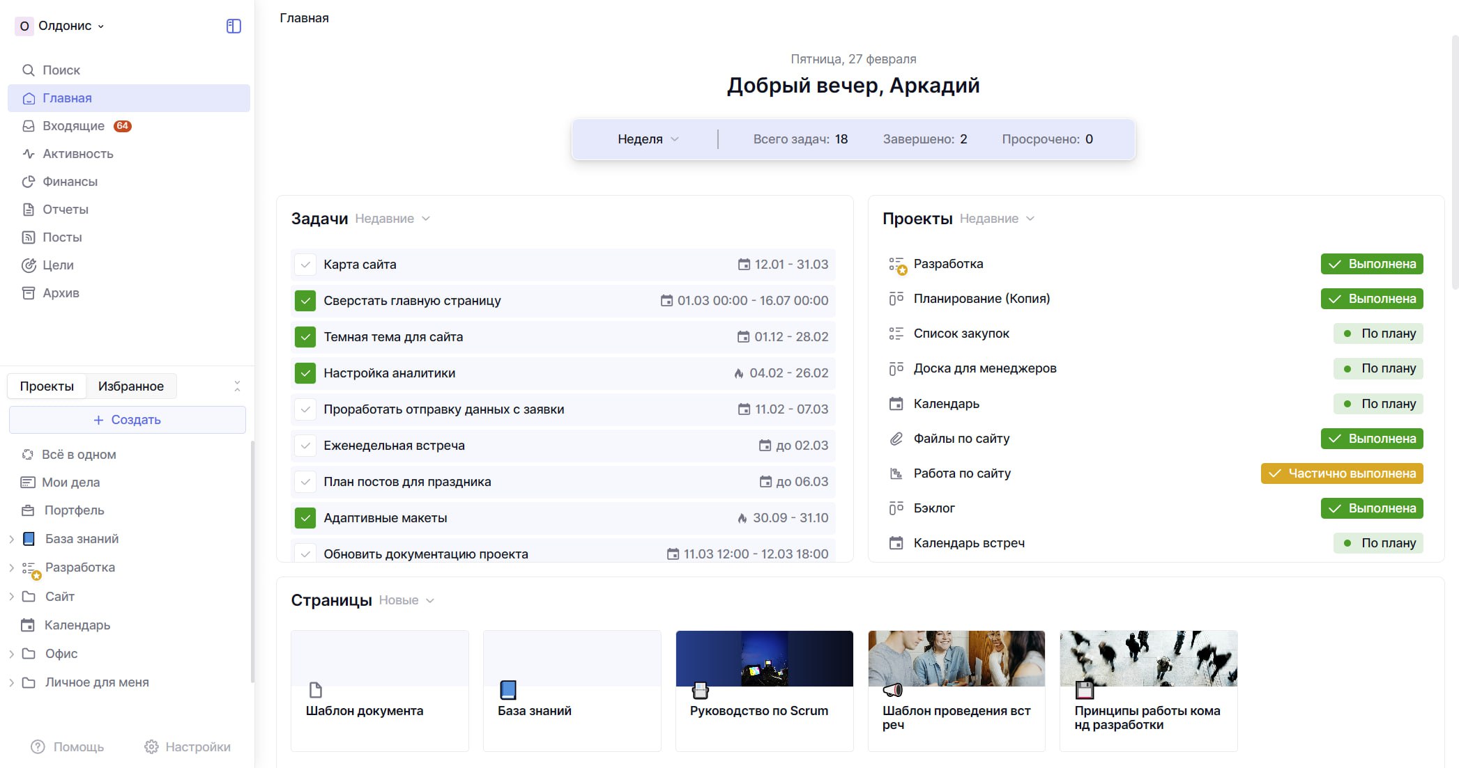Open the workspace 'Олдонис' dropdown menu
Image resolution: width=1459 pixels, height=768 pixels.
coord(64,26)
